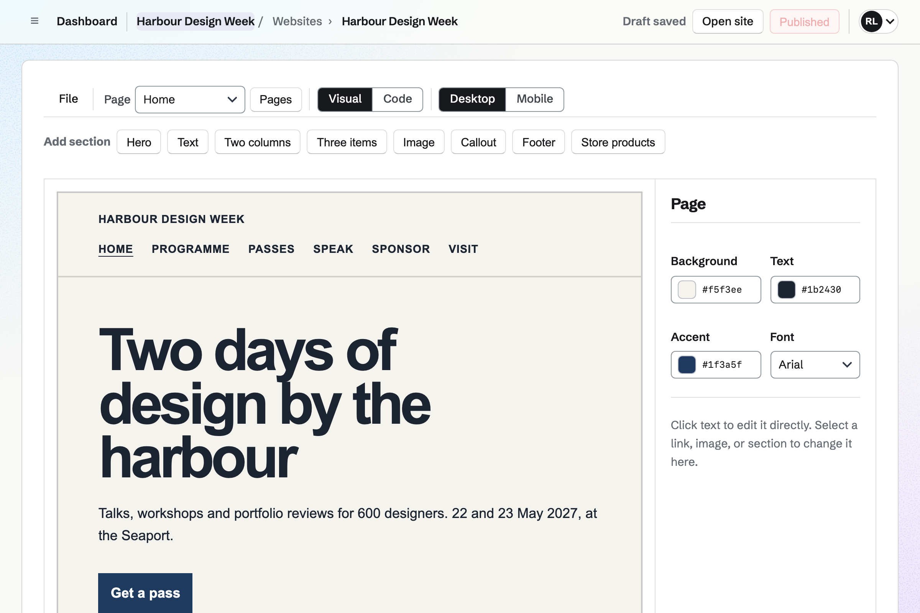920x613 pixels.
Task: Edit the Text hex value #1b2430
Action: (x=821, y=290)
